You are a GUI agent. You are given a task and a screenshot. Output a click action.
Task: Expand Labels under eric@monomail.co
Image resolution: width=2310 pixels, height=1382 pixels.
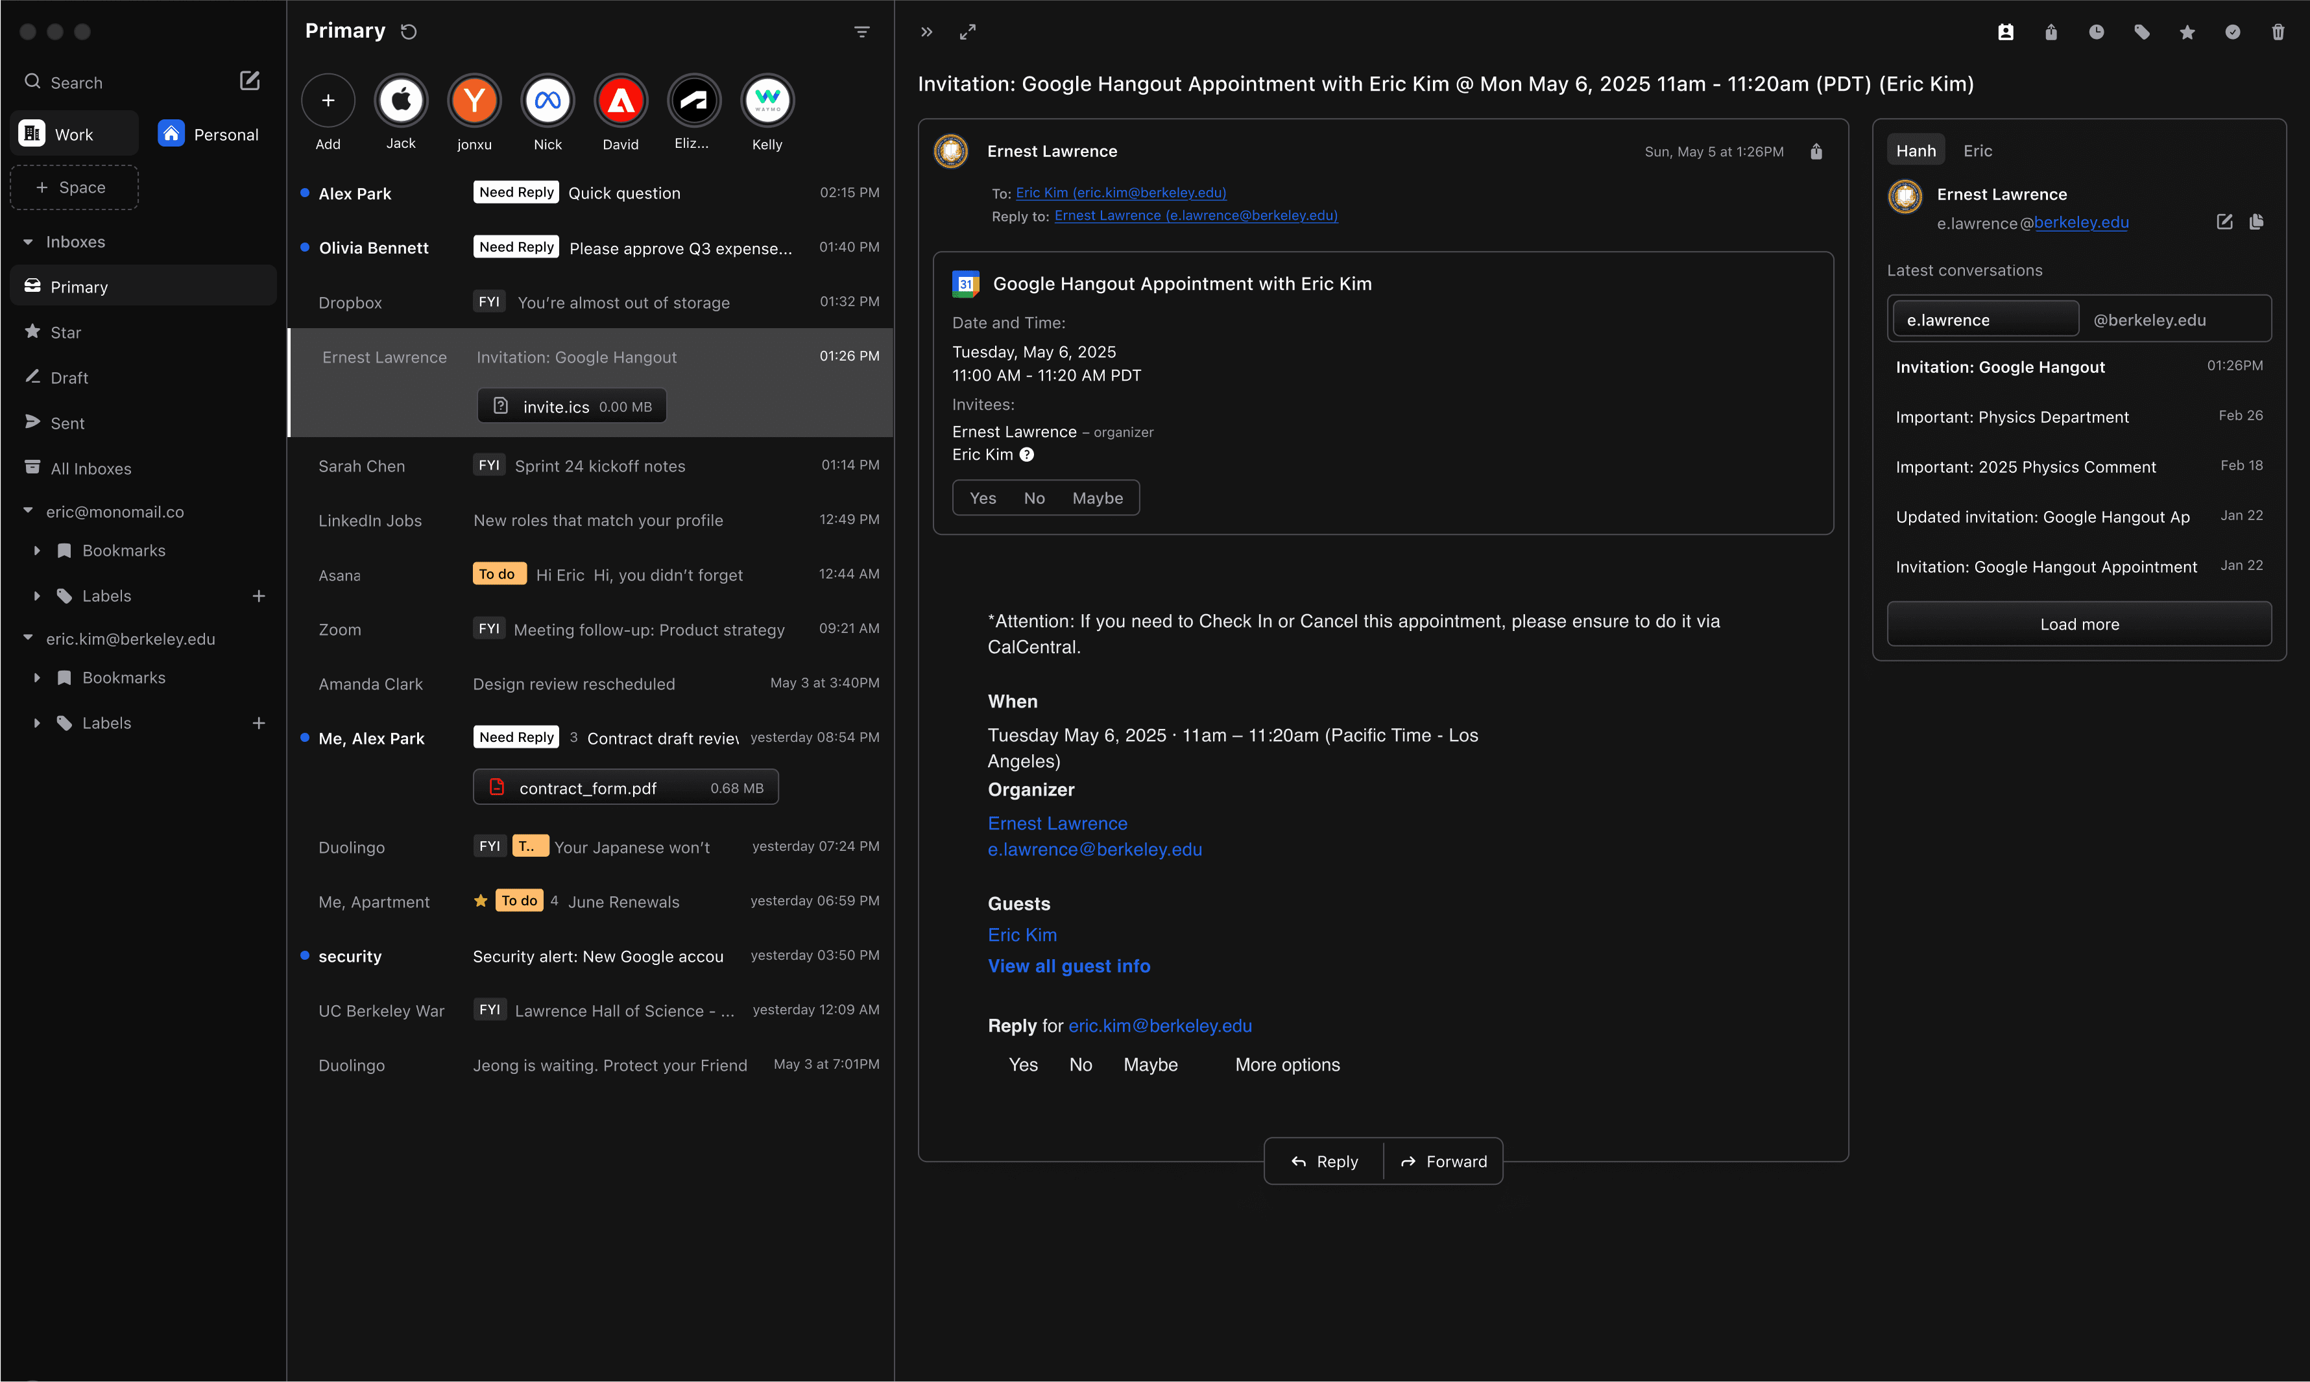click(x=37, y=596)
